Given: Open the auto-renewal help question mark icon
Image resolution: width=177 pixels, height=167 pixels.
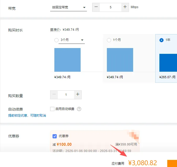Looking at the screenshot, I should click(x=79, y=109).
